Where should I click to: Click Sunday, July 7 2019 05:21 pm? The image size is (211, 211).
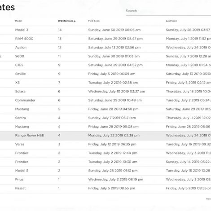pos(112,118)
